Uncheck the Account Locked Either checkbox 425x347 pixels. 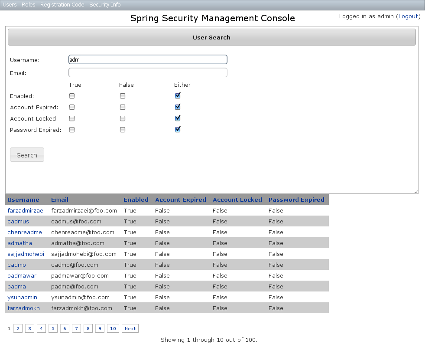click(x=177, y=118)
